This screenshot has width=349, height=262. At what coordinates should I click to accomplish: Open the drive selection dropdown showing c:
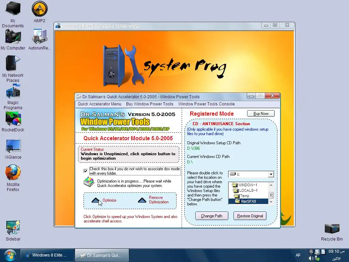[x=271, y=174]
